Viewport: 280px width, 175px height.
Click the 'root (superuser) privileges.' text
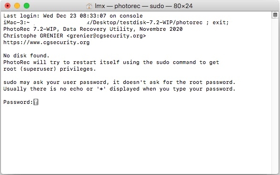tap(49, 69)
